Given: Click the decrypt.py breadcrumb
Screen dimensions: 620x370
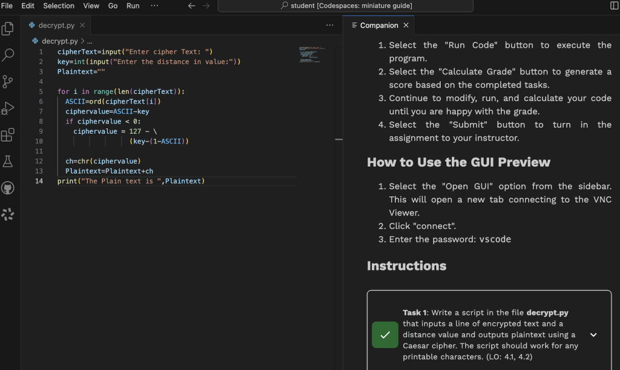Looking at the screenshot, I should tap(59, 41).
